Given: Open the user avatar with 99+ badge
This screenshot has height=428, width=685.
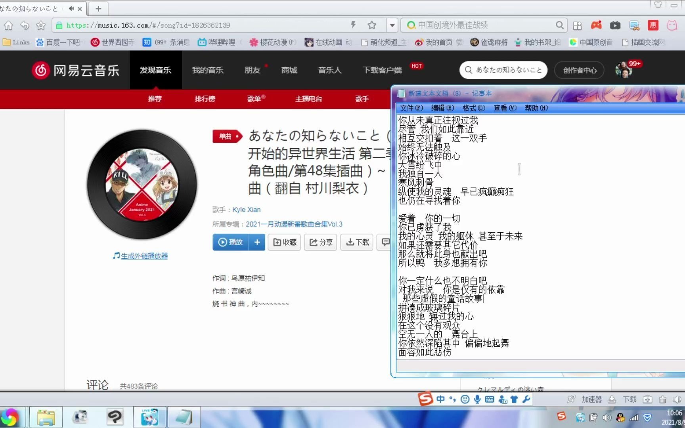Looking at the screenshot, I should coord(624,70).
